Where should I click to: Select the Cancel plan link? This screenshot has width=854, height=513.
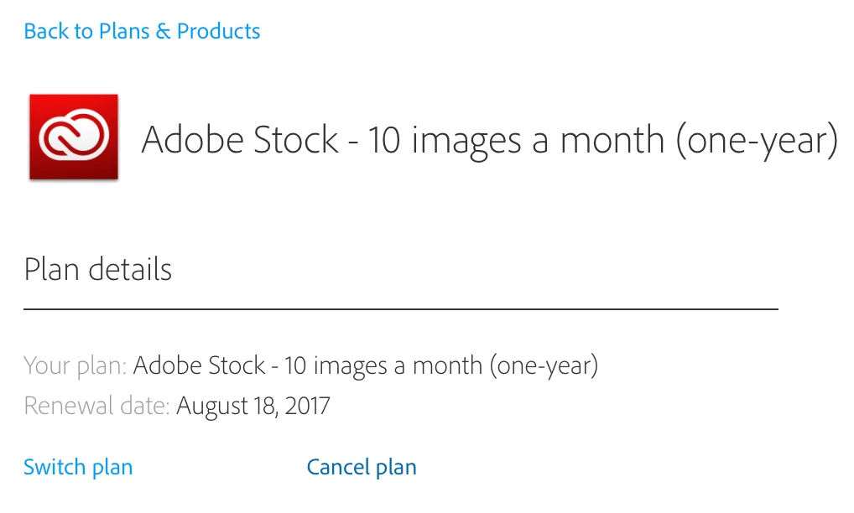pyautogui.click(x=362, y=467)
